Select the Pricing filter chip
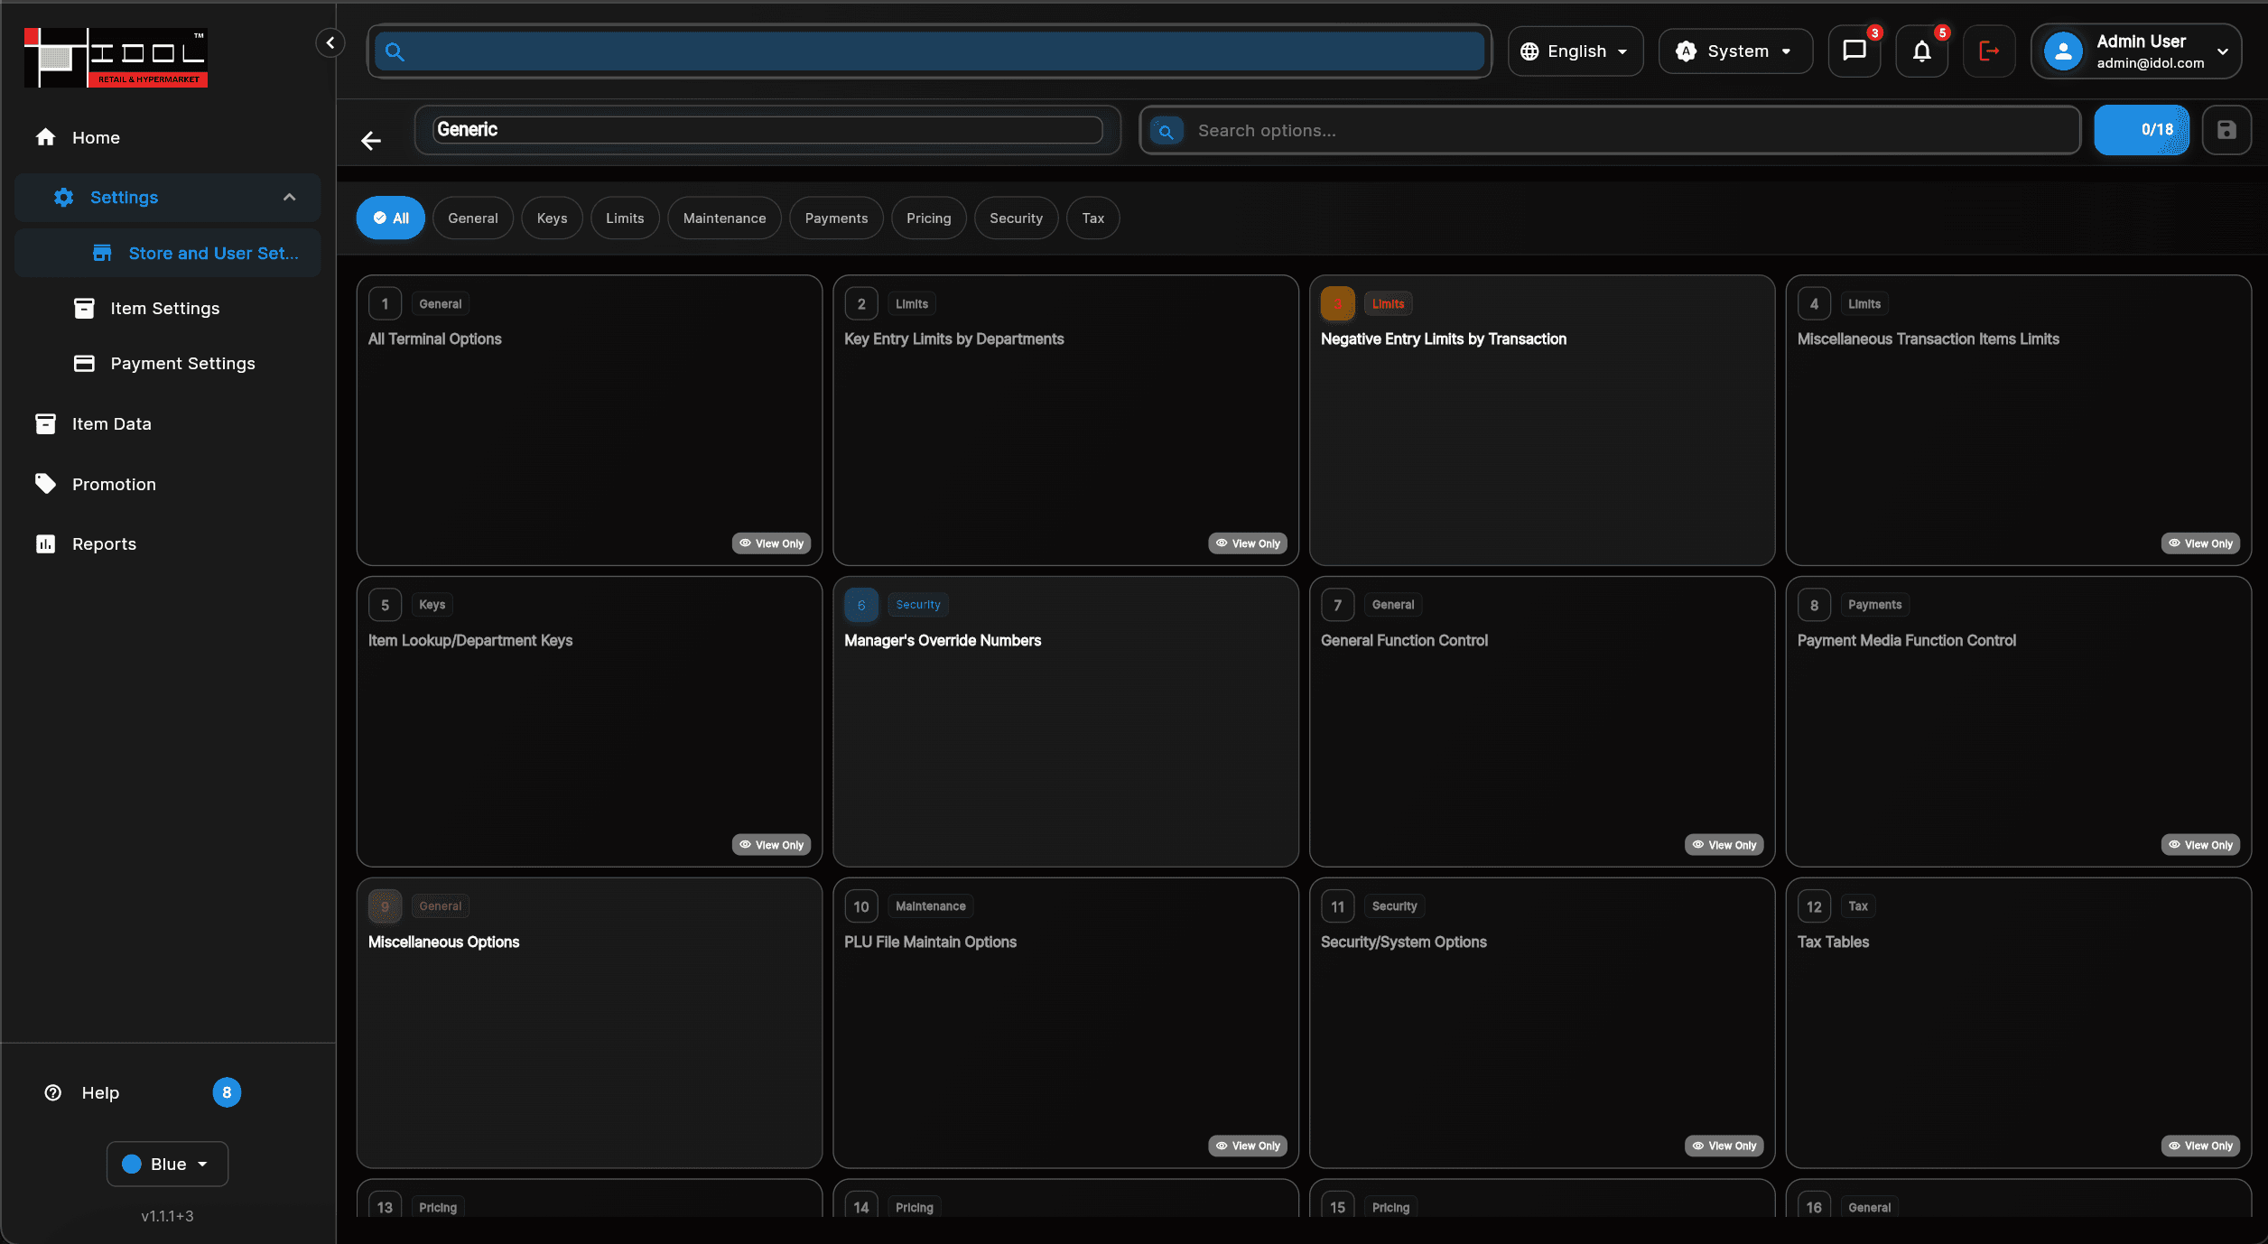Screen dimensions: 2268x1244 point(928,218)
